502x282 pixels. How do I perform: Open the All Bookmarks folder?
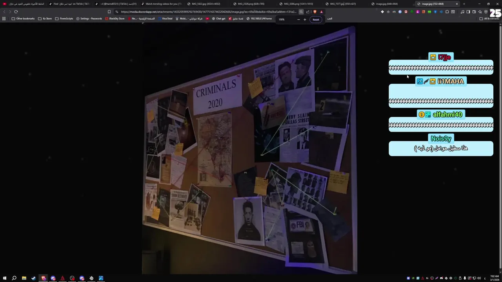(x=489, y=18)
